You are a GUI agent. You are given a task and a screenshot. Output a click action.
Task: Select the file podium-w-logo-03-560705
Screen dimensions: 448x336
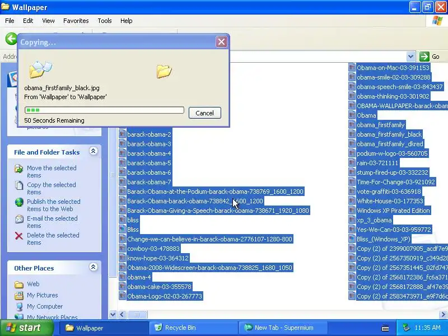392,153
